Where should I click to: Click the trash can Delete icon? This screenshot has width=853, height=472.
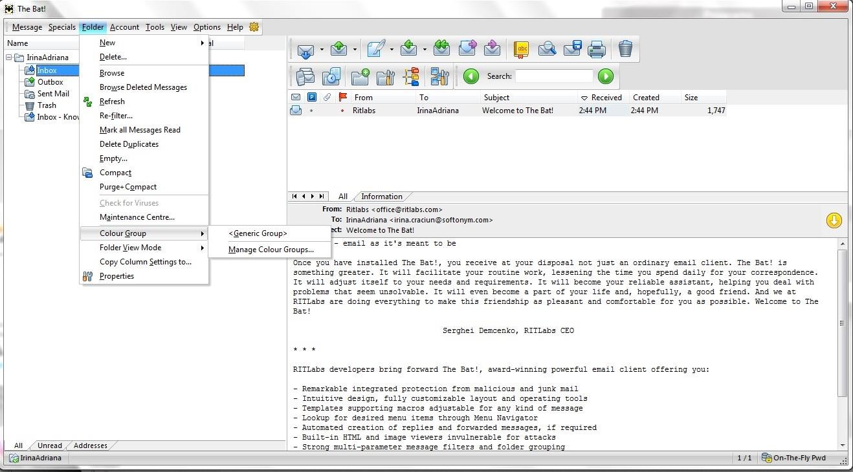tap(625, 50)
